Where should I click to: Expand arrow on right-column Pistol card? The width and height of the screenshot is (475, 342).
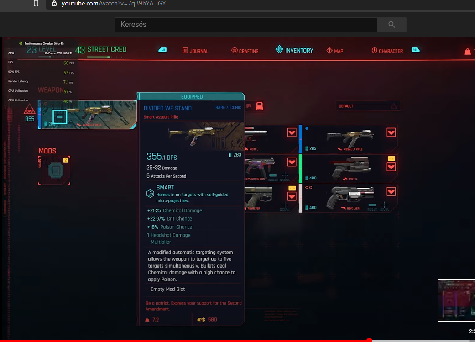391,167
